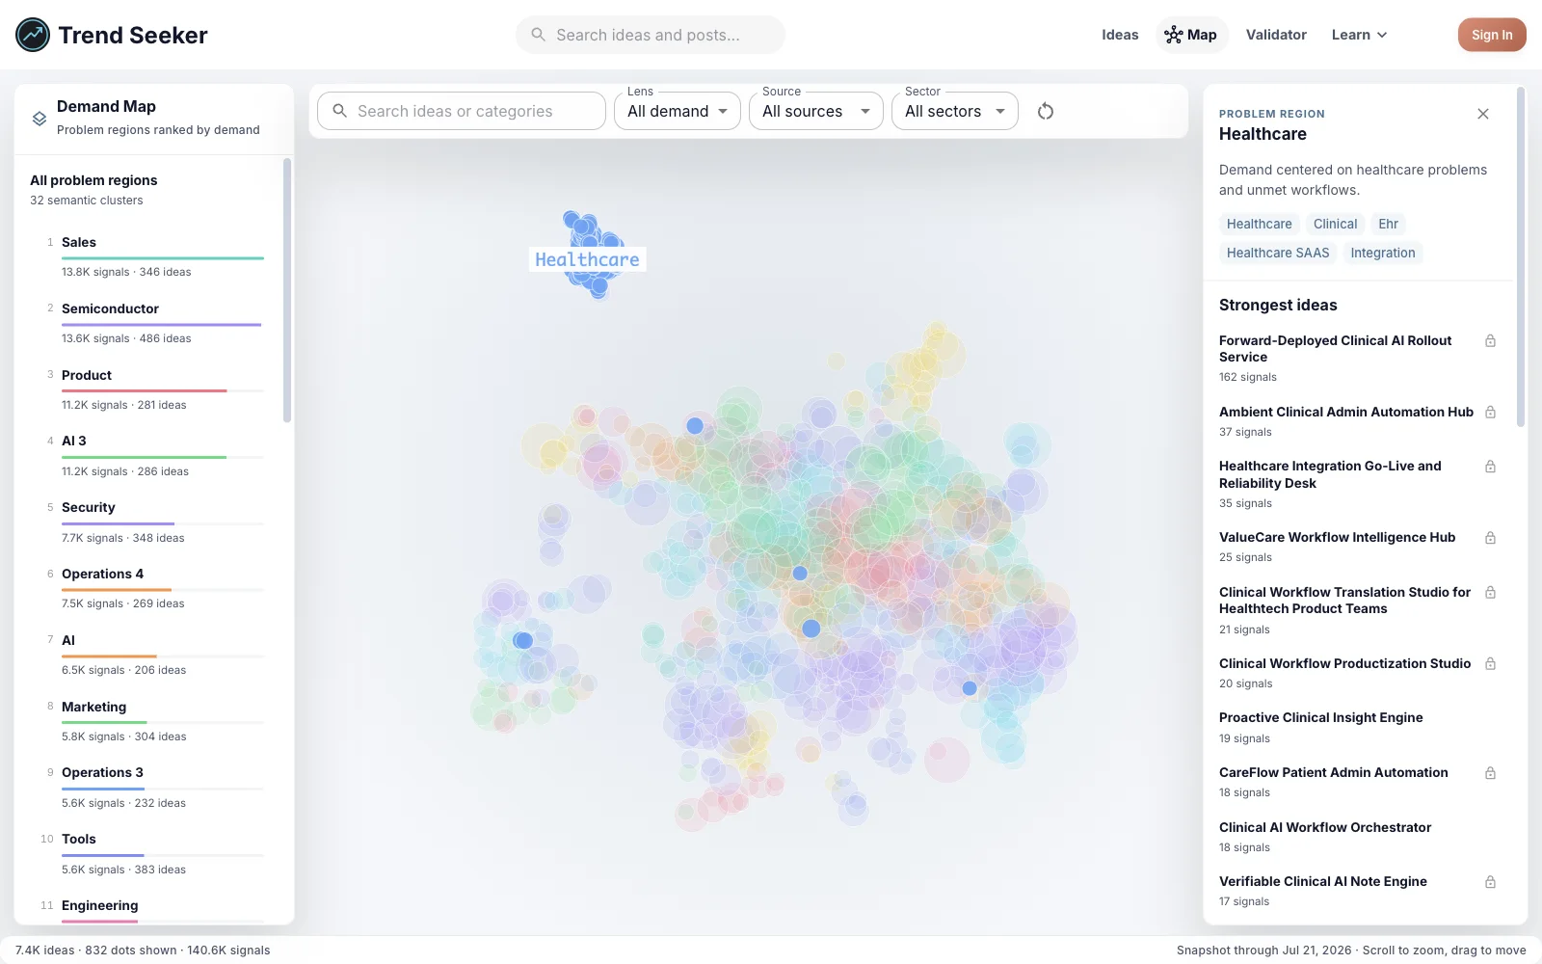The image size is (1542, 964).
Task: Open the Source All sources dropdown
Action: click(x=816, y=111)
